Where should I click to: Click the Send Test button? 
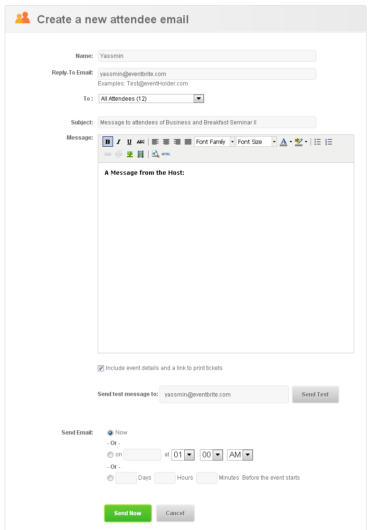point(315,395)
